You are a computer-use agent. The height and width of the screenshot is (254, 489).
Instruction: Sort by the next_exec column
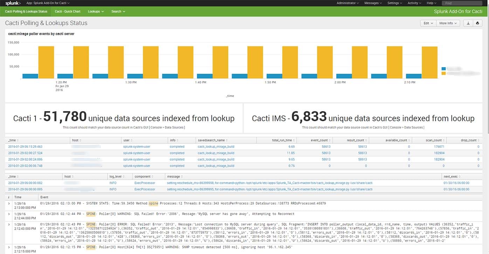pyautogui.click(x=452, y=176)
